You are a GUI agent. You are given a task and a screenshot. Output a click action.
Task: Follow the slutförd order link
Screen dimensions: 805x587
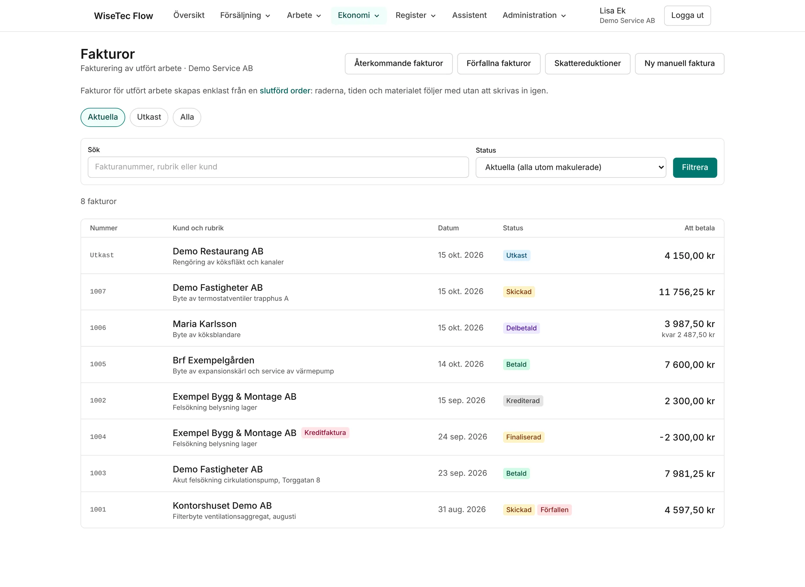point(285,91)
